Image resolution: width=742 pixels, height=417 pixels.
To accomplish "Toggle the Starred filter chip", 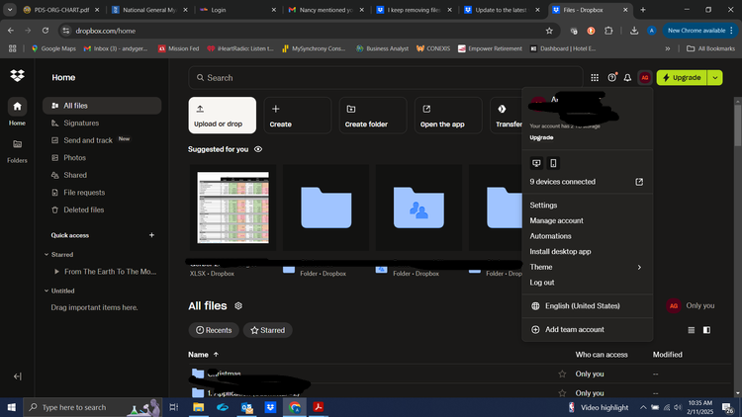I will pyautogui.click(x=268, y=330).
